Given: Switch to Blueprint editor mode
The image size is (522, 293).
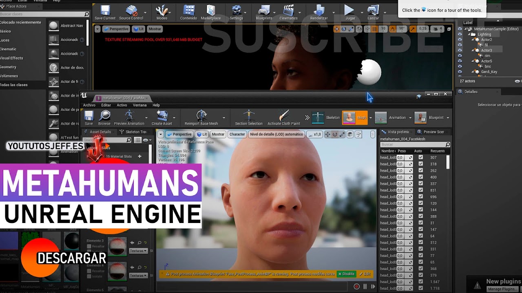Looking at the screenshot, I should (429, 118).
